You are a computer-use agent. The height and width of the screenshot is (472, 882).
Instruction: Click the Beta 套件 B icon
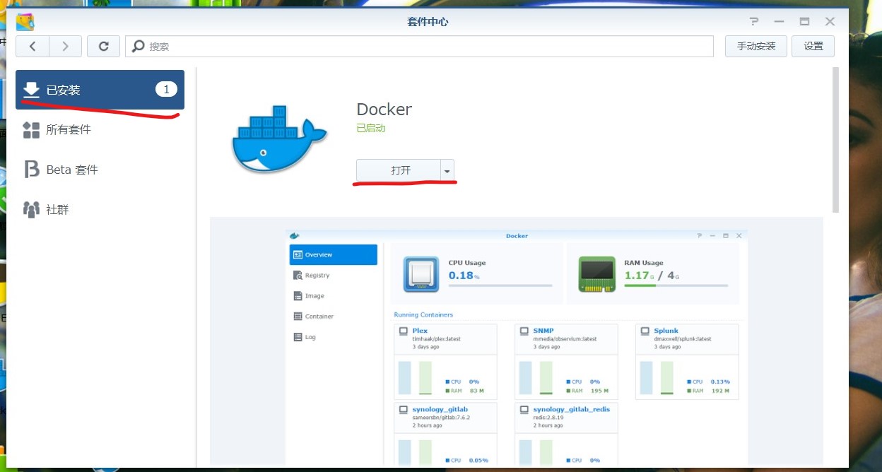pos(31,170)
